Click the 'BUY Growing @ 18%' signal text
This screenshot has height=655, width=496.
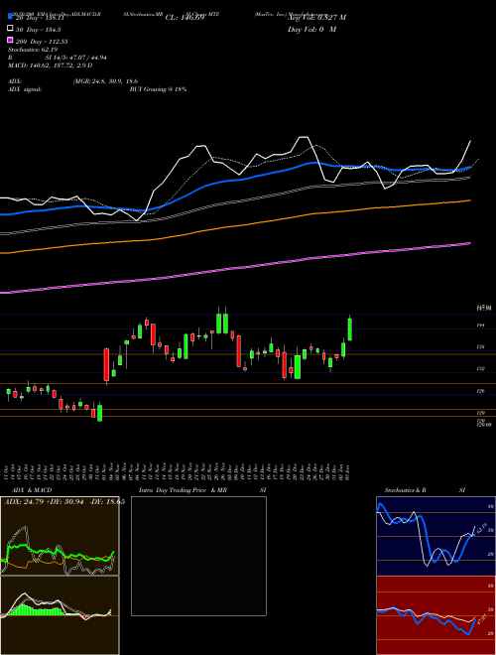pos(158,89)
